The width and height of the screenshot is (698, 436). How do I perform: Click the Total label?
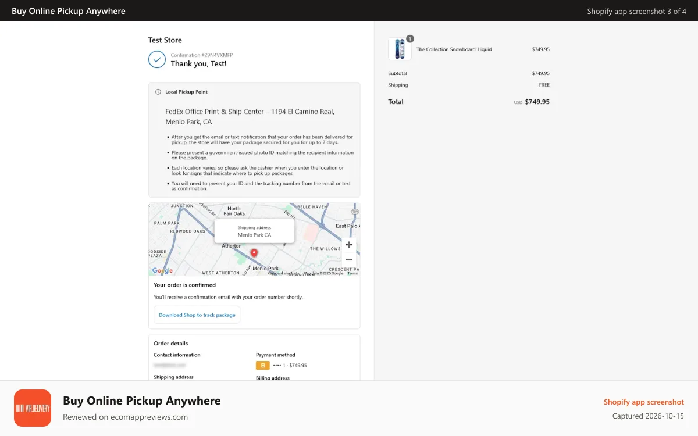(396, 102)
